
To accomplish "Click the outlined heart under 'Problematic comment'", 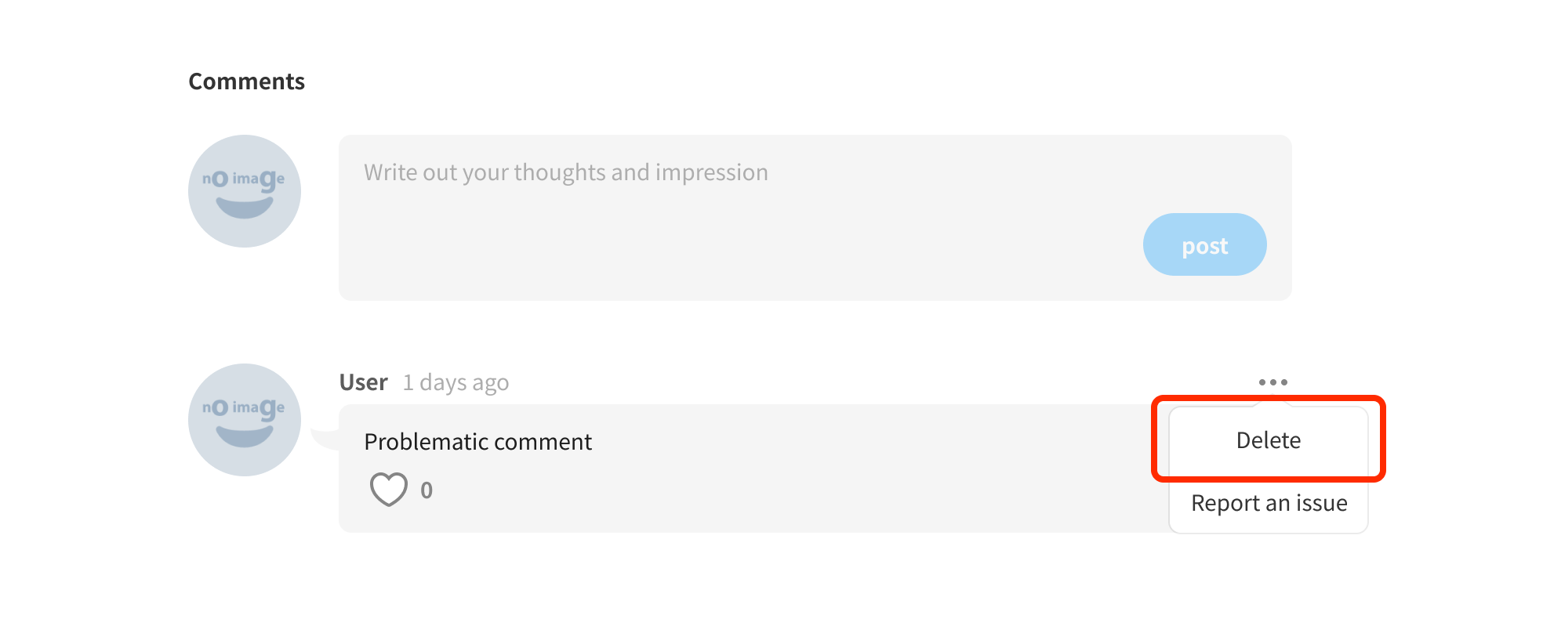I will pyautogui.click(x=388, y=489).
